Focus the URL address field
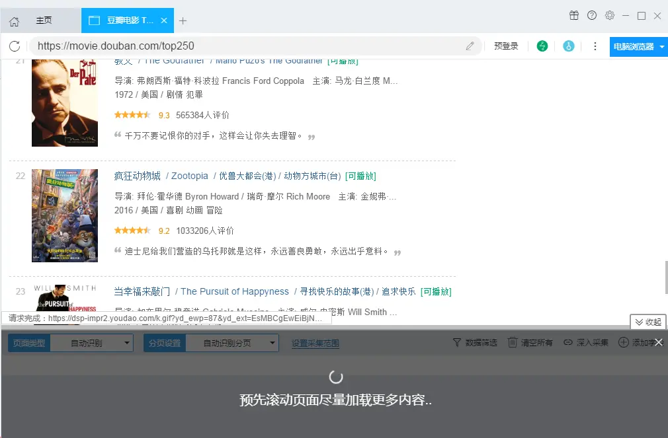The image size is (668, 438). click(x=255, y=46)
